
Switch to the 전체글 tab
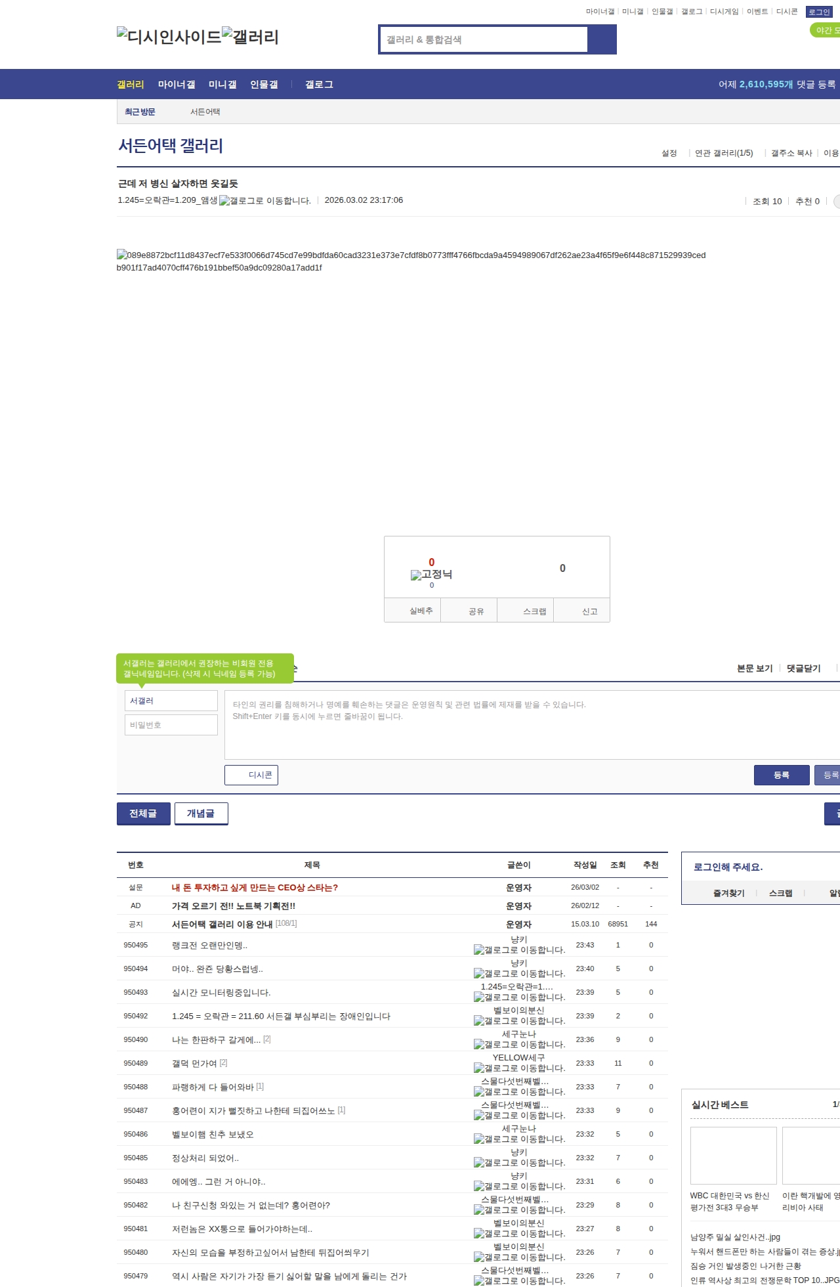tap(144, 814)
